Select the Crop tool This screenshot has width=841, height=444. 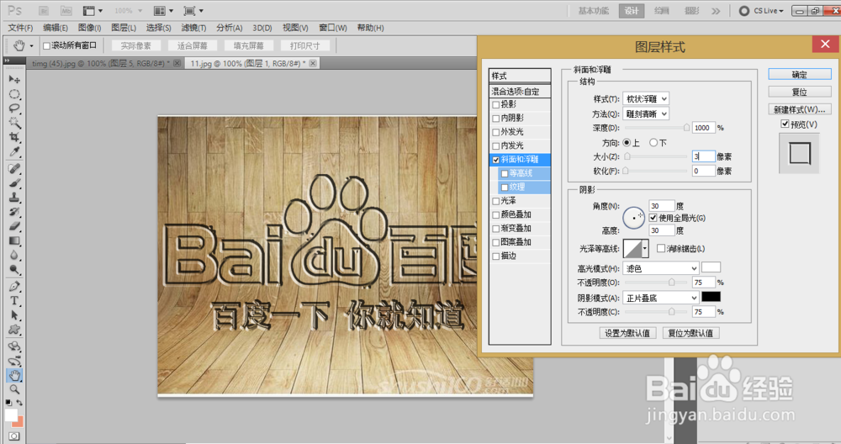14,137
